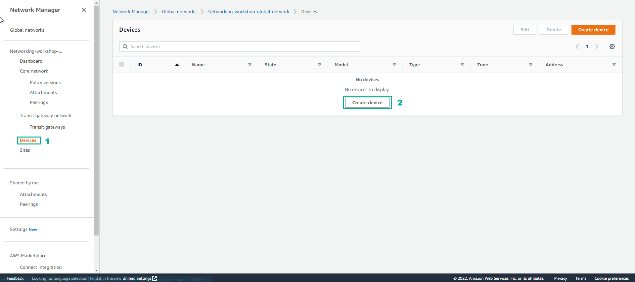Click AWS Marketplace sidebar heading
Viewport: 635px width, 282px height.
[28, 256]
